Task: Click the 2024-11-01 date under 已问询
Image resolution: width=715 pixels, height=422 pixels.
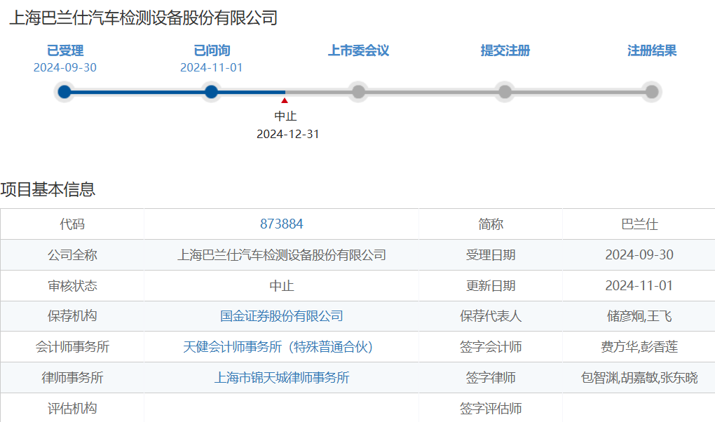Action: click(x=211, y=67)
